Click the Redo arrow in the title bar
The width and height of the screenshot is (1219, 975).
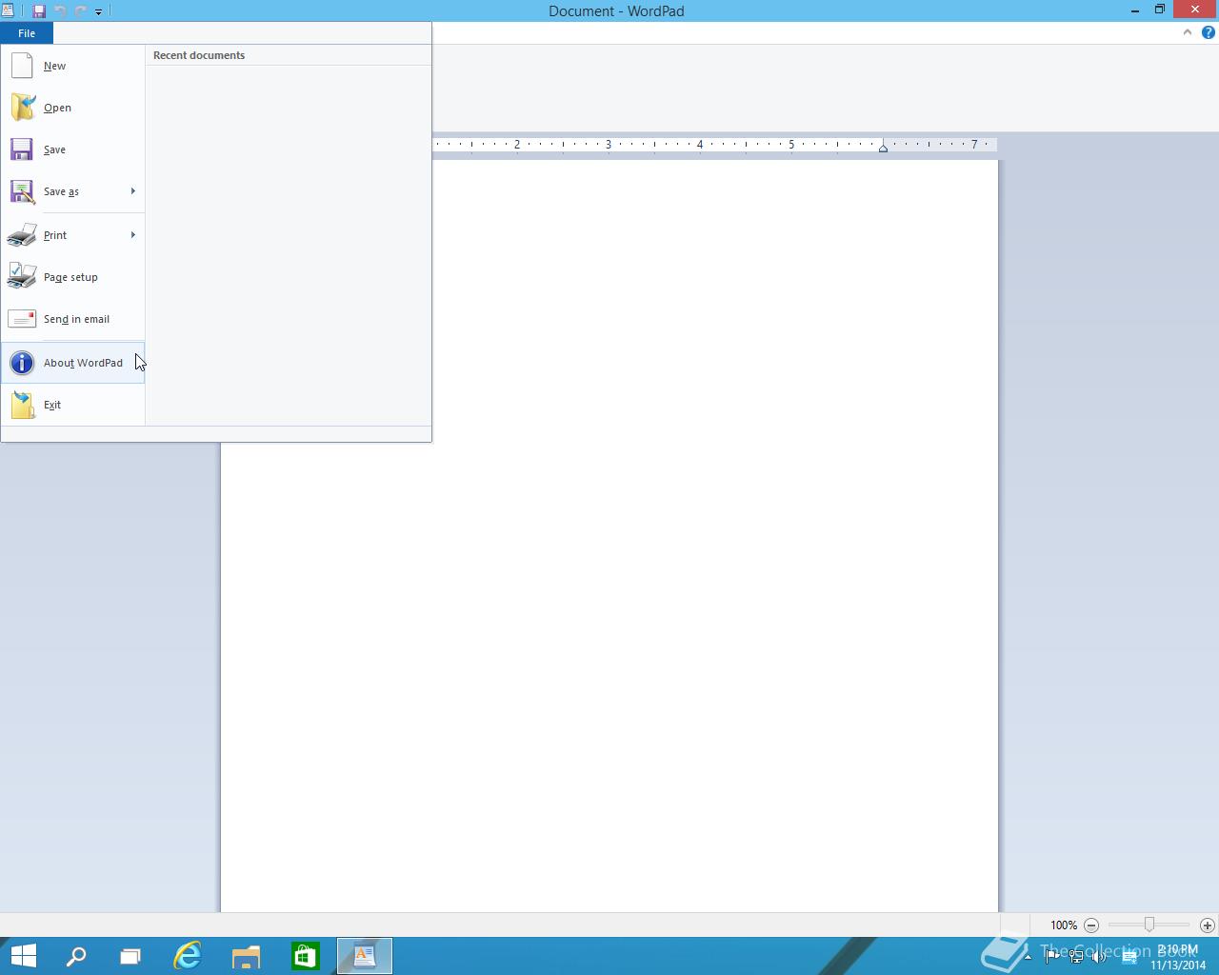coord(80,11)
